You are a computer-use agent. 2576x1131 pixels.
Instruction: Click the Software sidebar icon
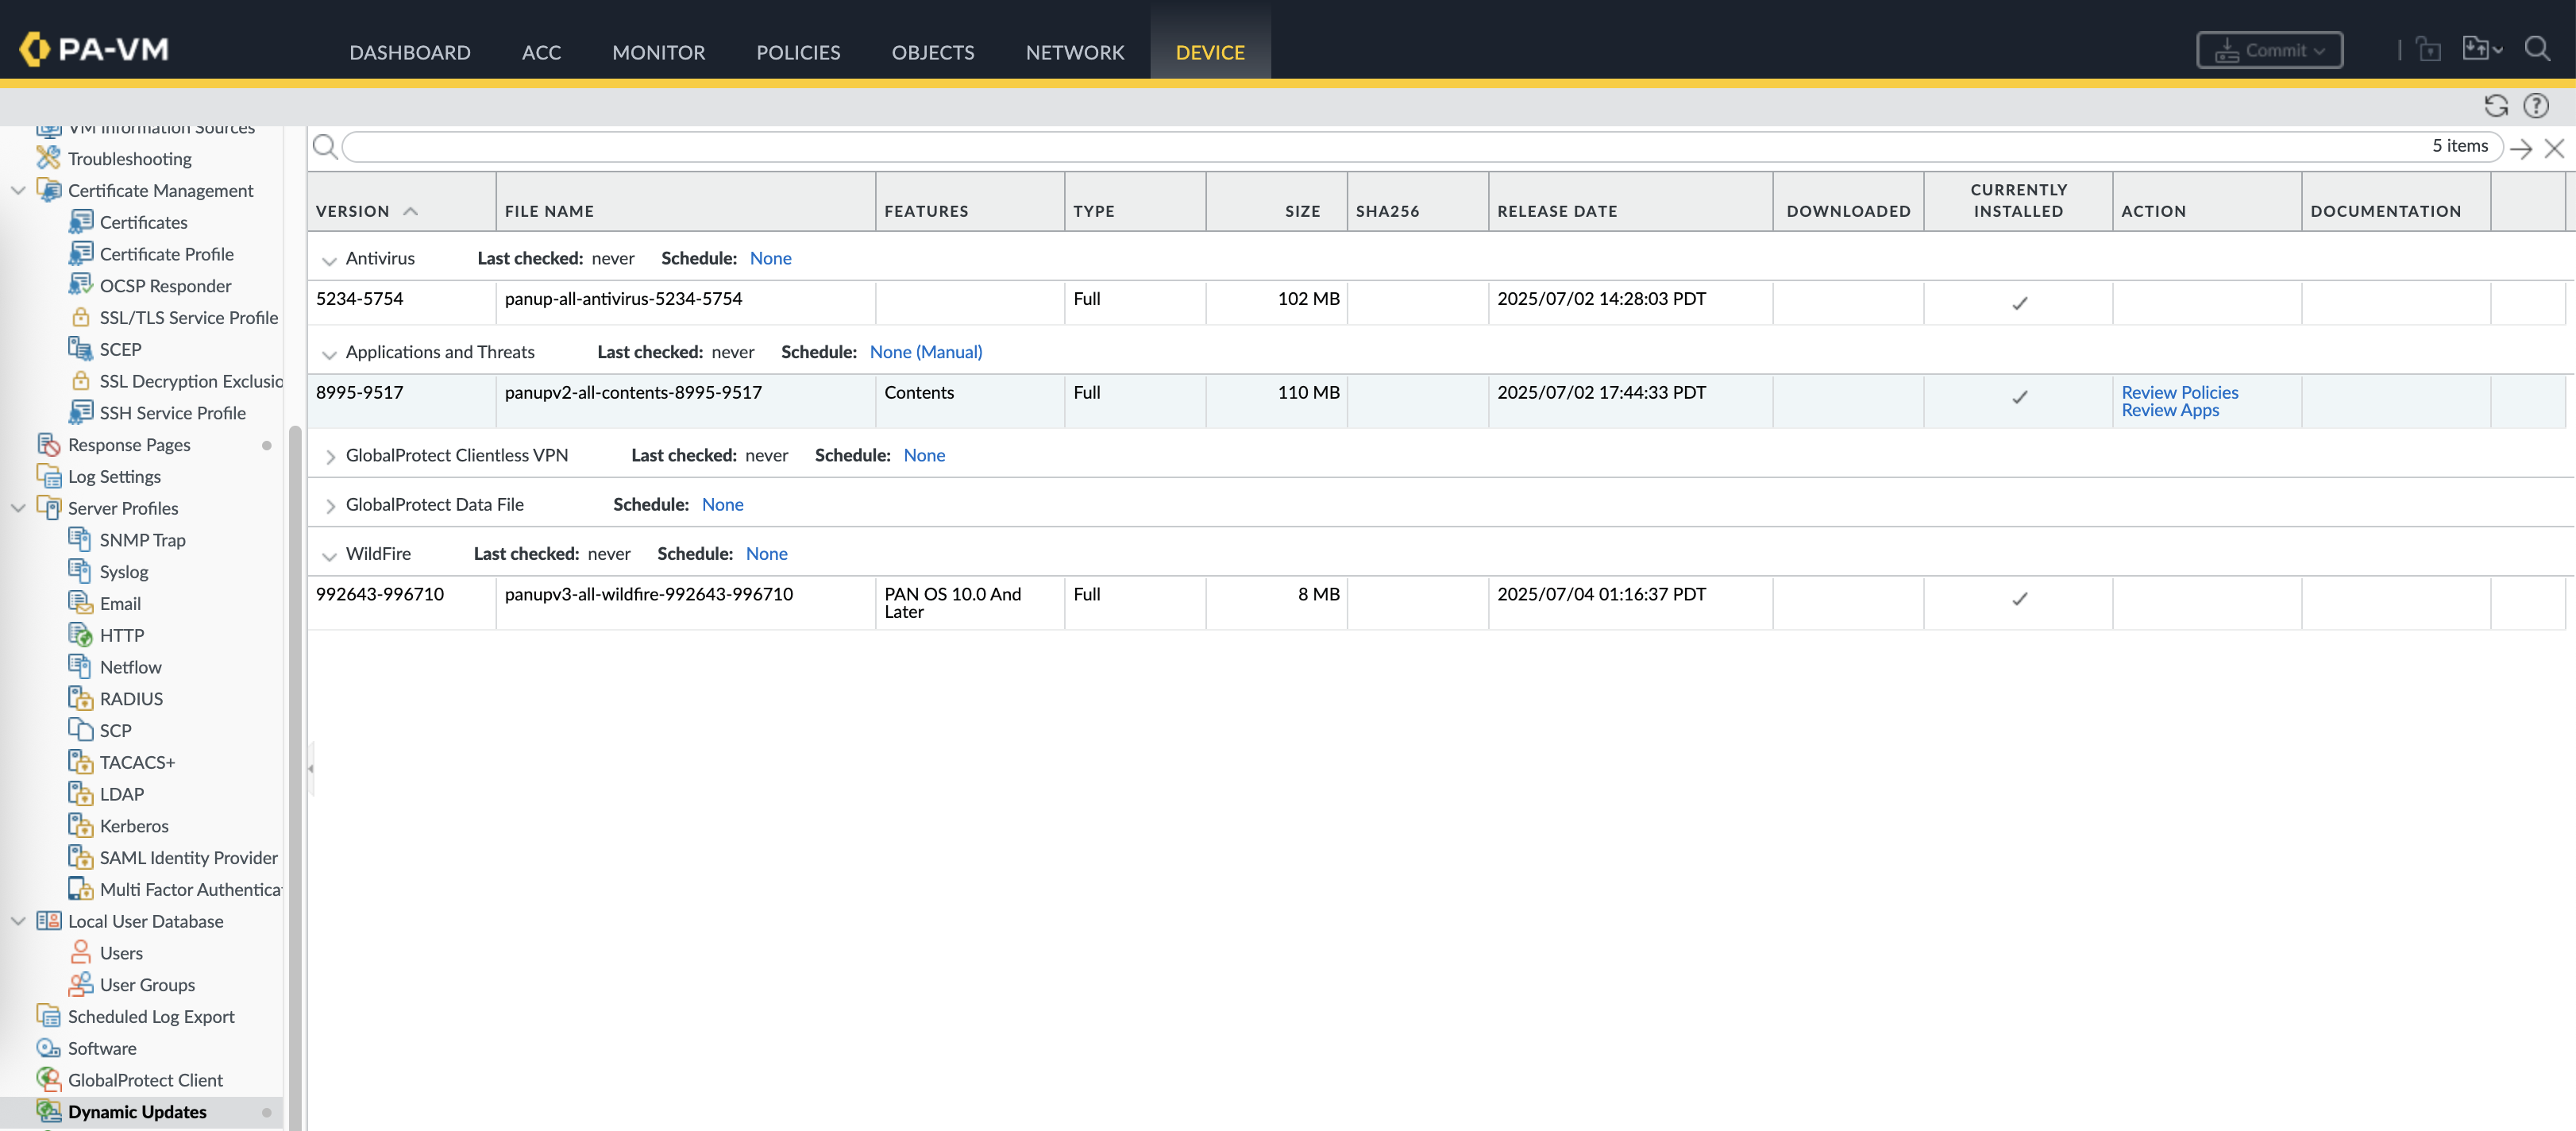click(x=48, y=1047)
